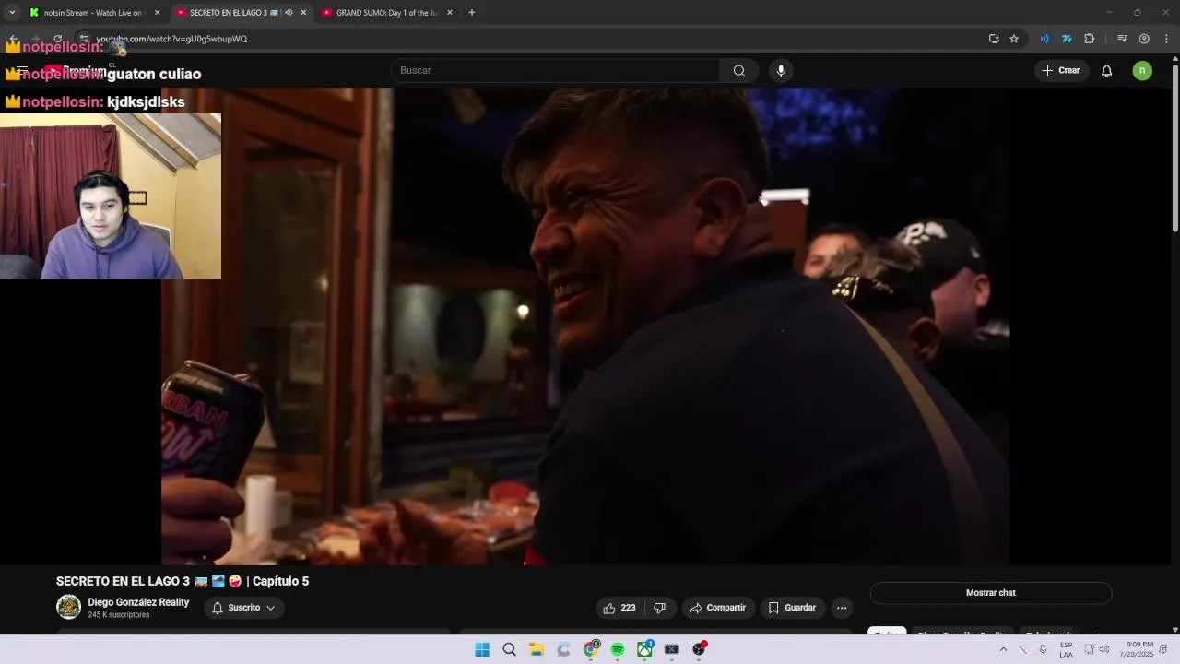Click the browser reload button
Viewport: 1180px width, 664px height.
pos(58,39)
